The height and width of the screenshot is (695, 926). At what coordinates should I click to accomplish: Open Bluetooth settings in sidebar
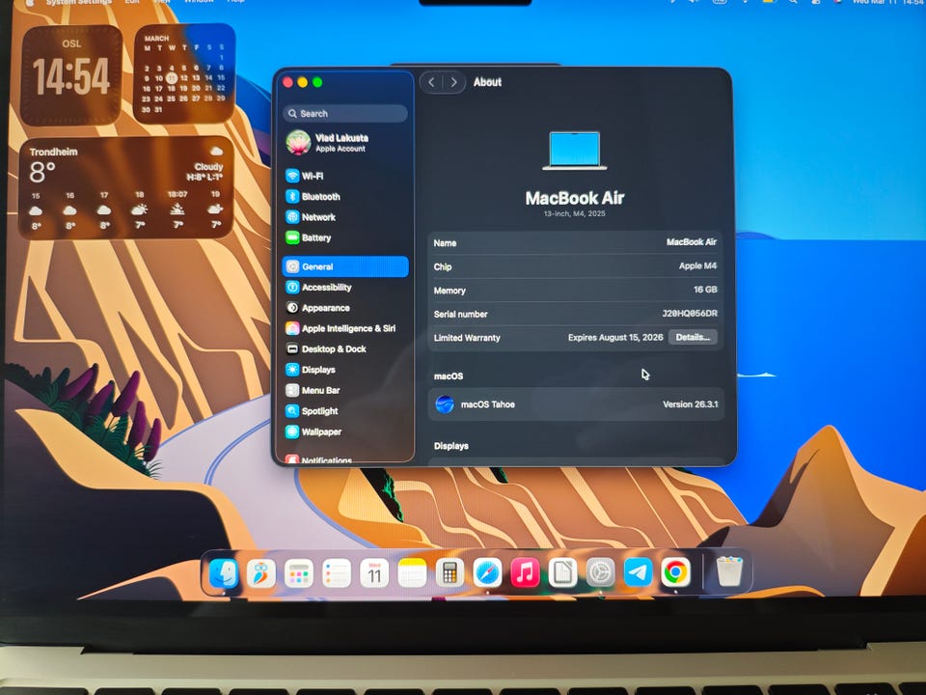(345, 196)
